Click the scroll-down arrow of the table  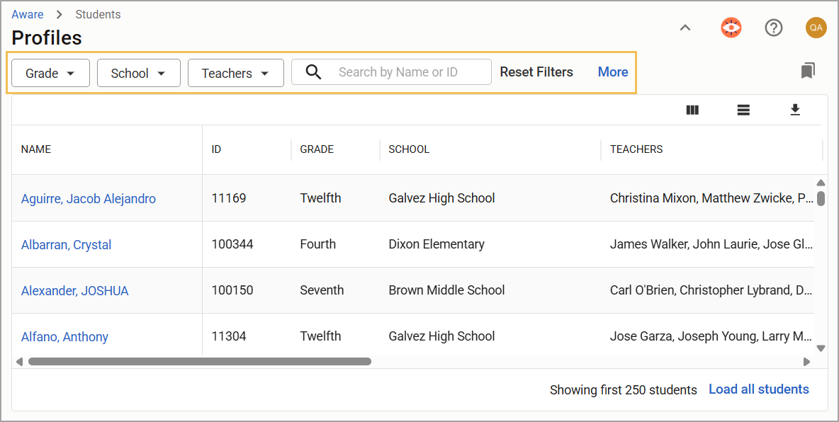[821, 348]
